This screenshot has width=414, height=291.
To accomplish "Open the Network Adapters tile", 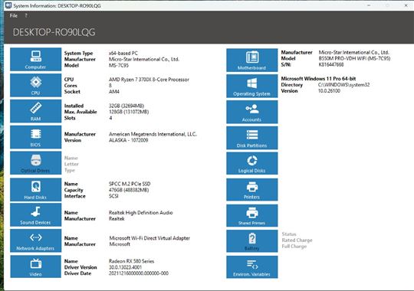I will pyautogui.click(x=35, y=240).
